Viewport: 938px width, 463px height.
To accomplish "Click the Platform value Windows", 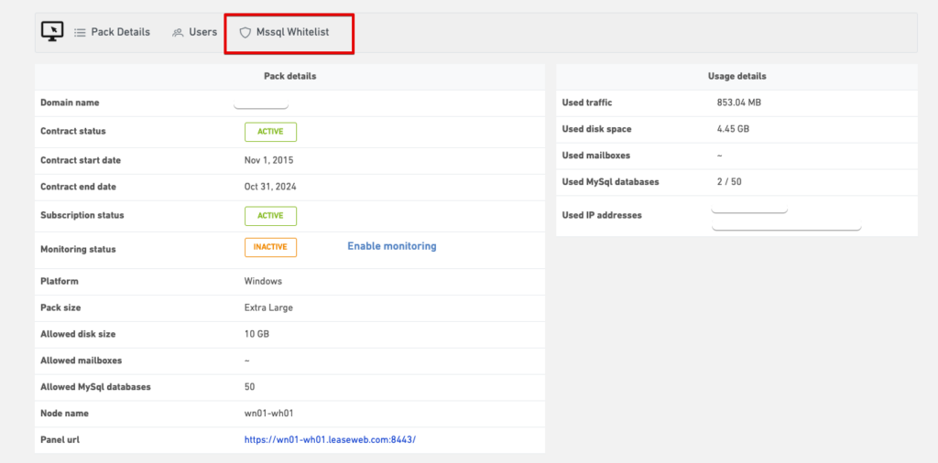I will tap(263, 282).
